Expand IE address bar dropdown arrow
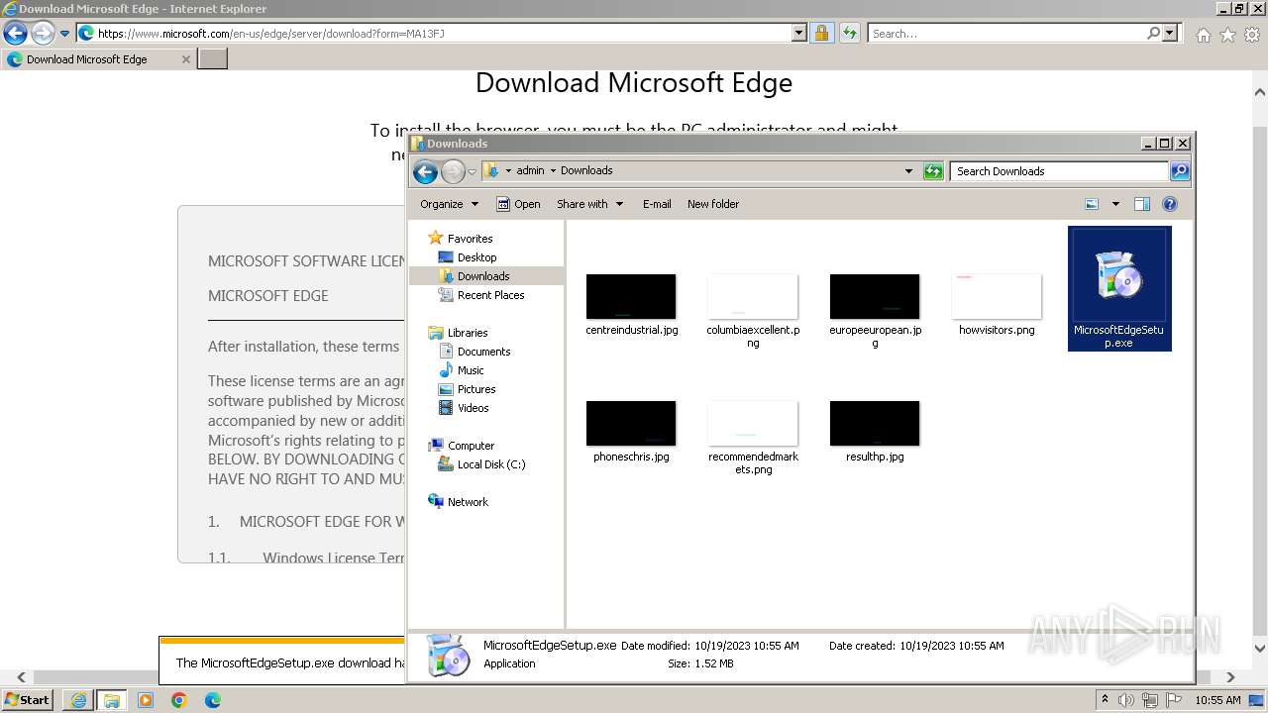The image size is (1268, 713). coord(799,34)
